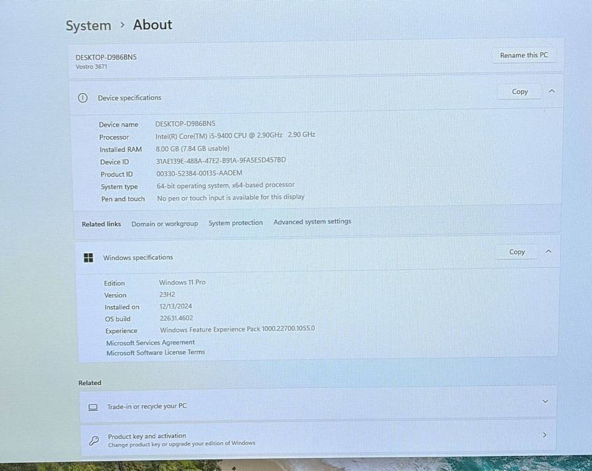Select the About breadcrumb title
This screenshot has height=471, width=592.
(x=153, y=25)
